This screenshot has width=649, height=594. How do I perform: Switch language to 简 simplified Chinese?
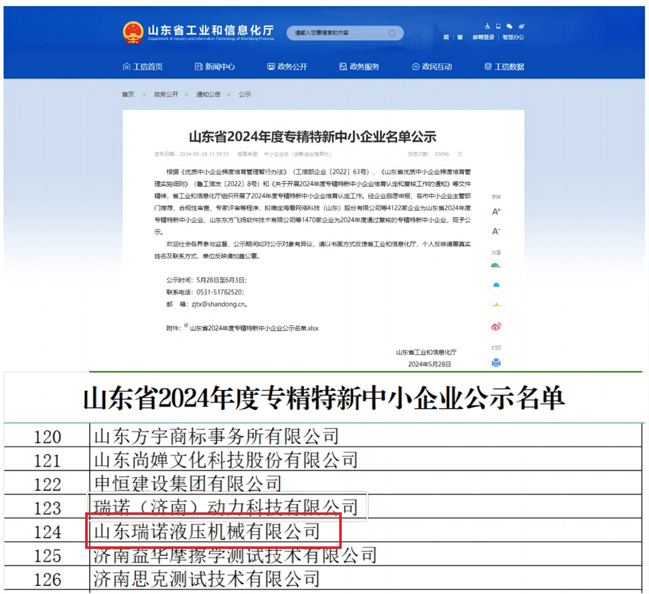[x=446, y=37]
